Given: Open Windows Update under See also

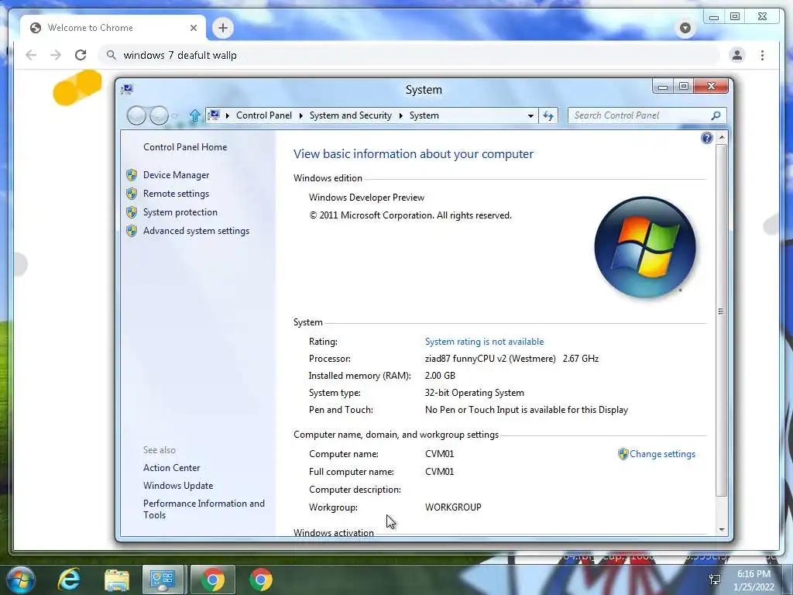Looking at the screenshot, I should tap(178, 486).
